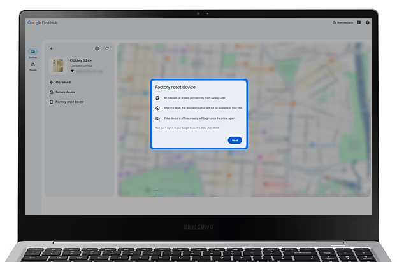This screenshot has height=262, width=397.
Task: Go back using the left arrow icon
Action: [52, 48]
